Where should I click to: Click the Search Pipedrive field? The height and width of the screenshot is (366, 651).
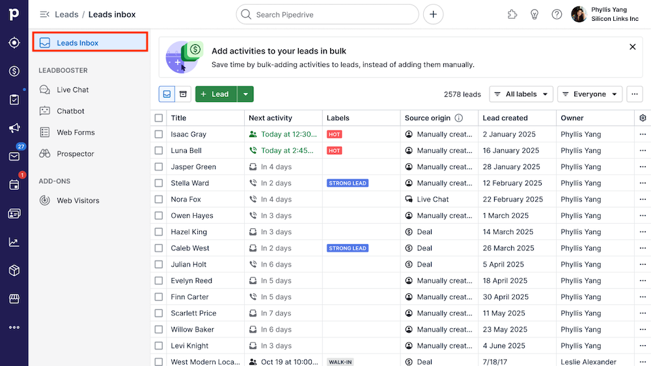click(327, 14)
